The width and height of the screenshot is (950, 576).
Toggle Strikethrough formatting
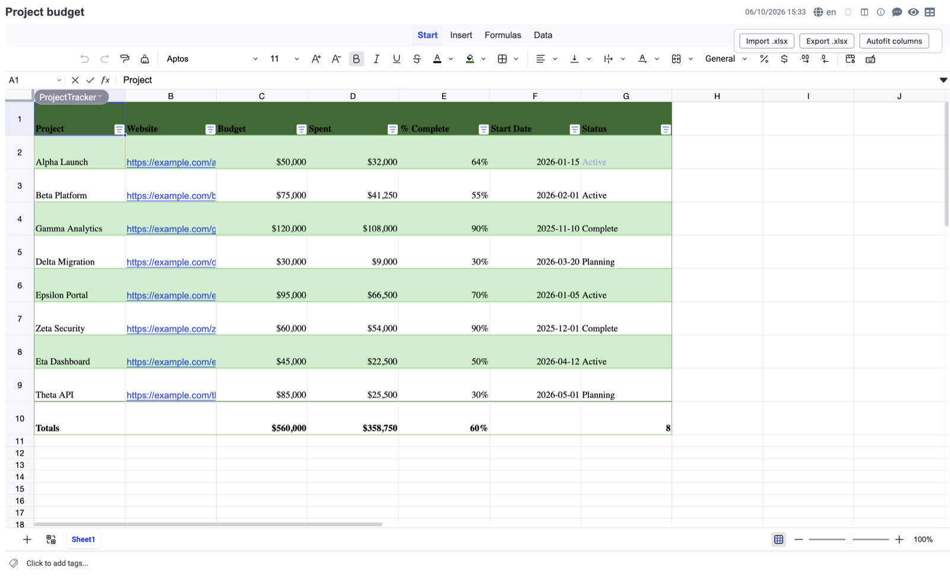417,59
